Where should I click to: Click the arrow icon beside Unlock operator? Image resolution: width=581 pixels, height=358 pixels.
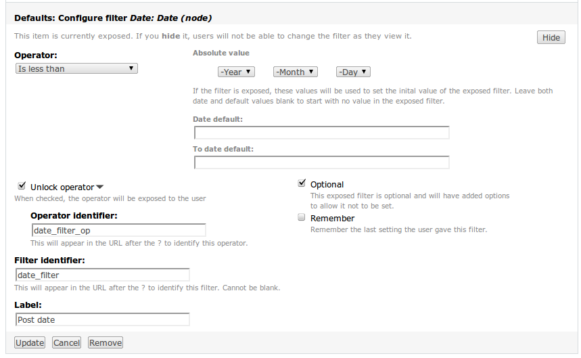100,187
